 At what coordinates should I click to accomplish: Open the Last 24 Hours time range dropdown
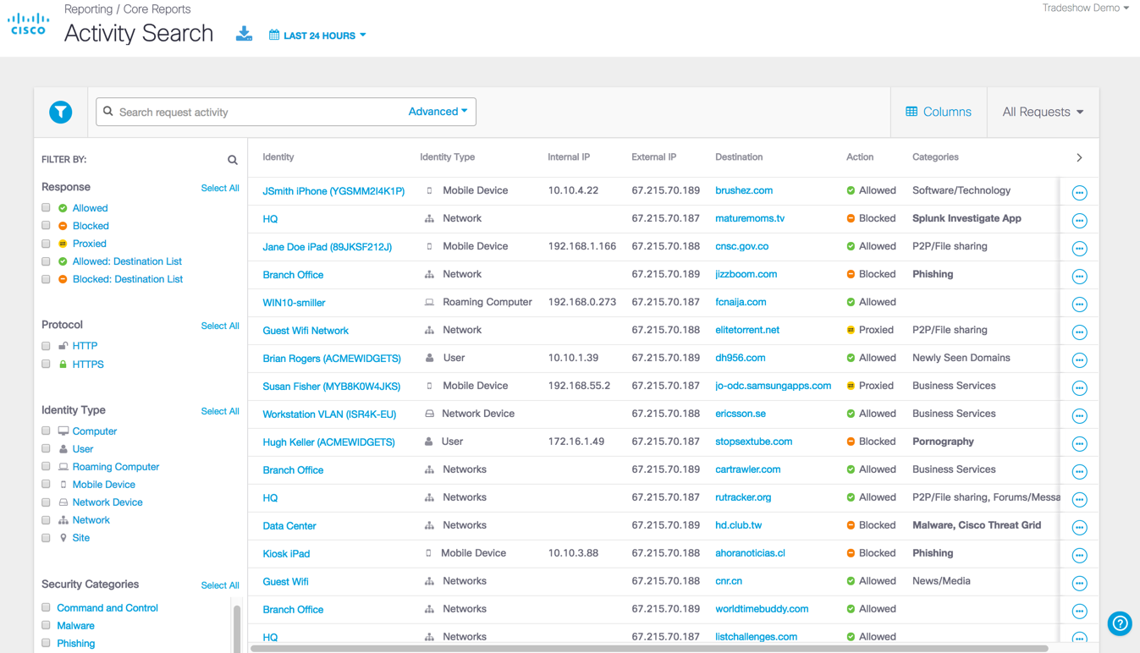[318, 36]
